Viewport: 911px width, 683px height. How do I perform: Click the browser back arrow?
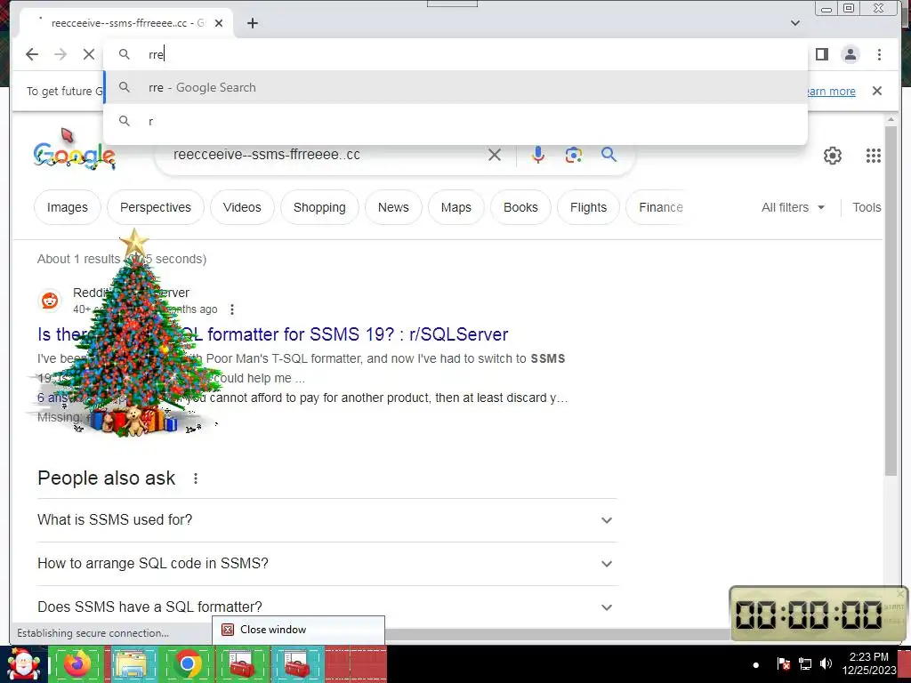[x=32, y=54]
